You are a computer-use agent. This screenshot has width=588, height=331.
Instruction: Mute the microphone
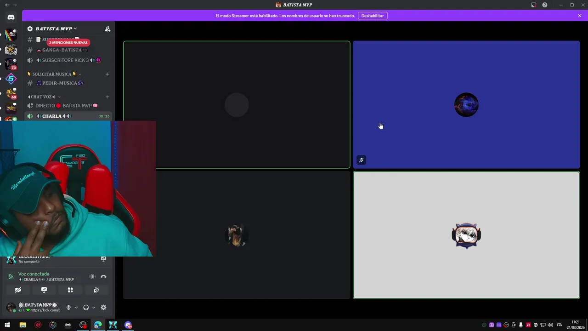(68, 308)
